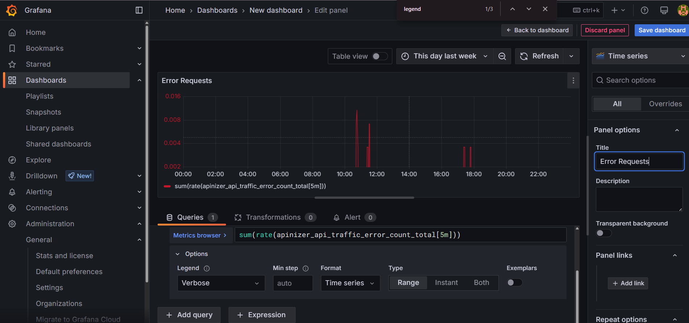689x323 pixels.
Task: Open Playlists in sidebar
Action: [x=39, y=96]
